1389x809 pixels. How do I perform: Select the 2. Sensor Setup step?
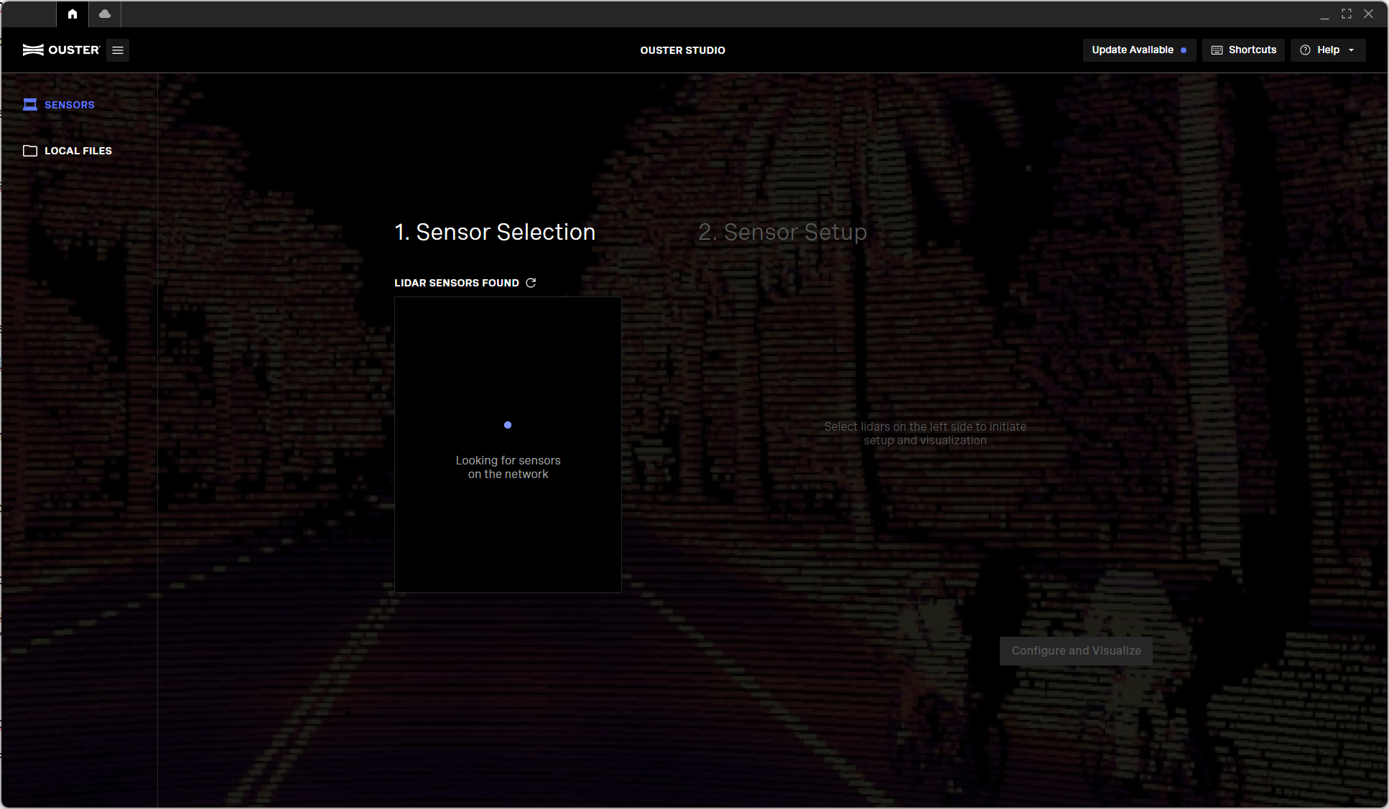pyautogui.click(x=782, y=232)
